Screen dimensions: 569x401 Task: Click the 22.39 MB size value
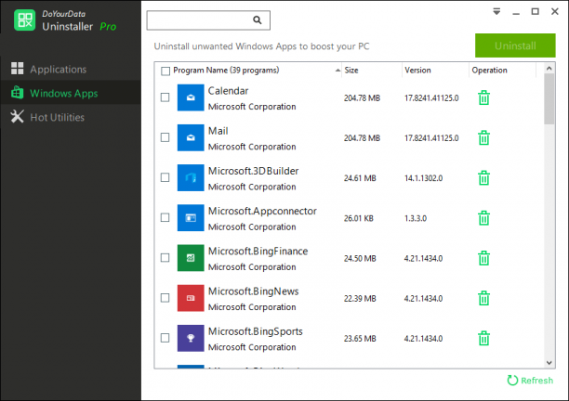click(360, 299)
